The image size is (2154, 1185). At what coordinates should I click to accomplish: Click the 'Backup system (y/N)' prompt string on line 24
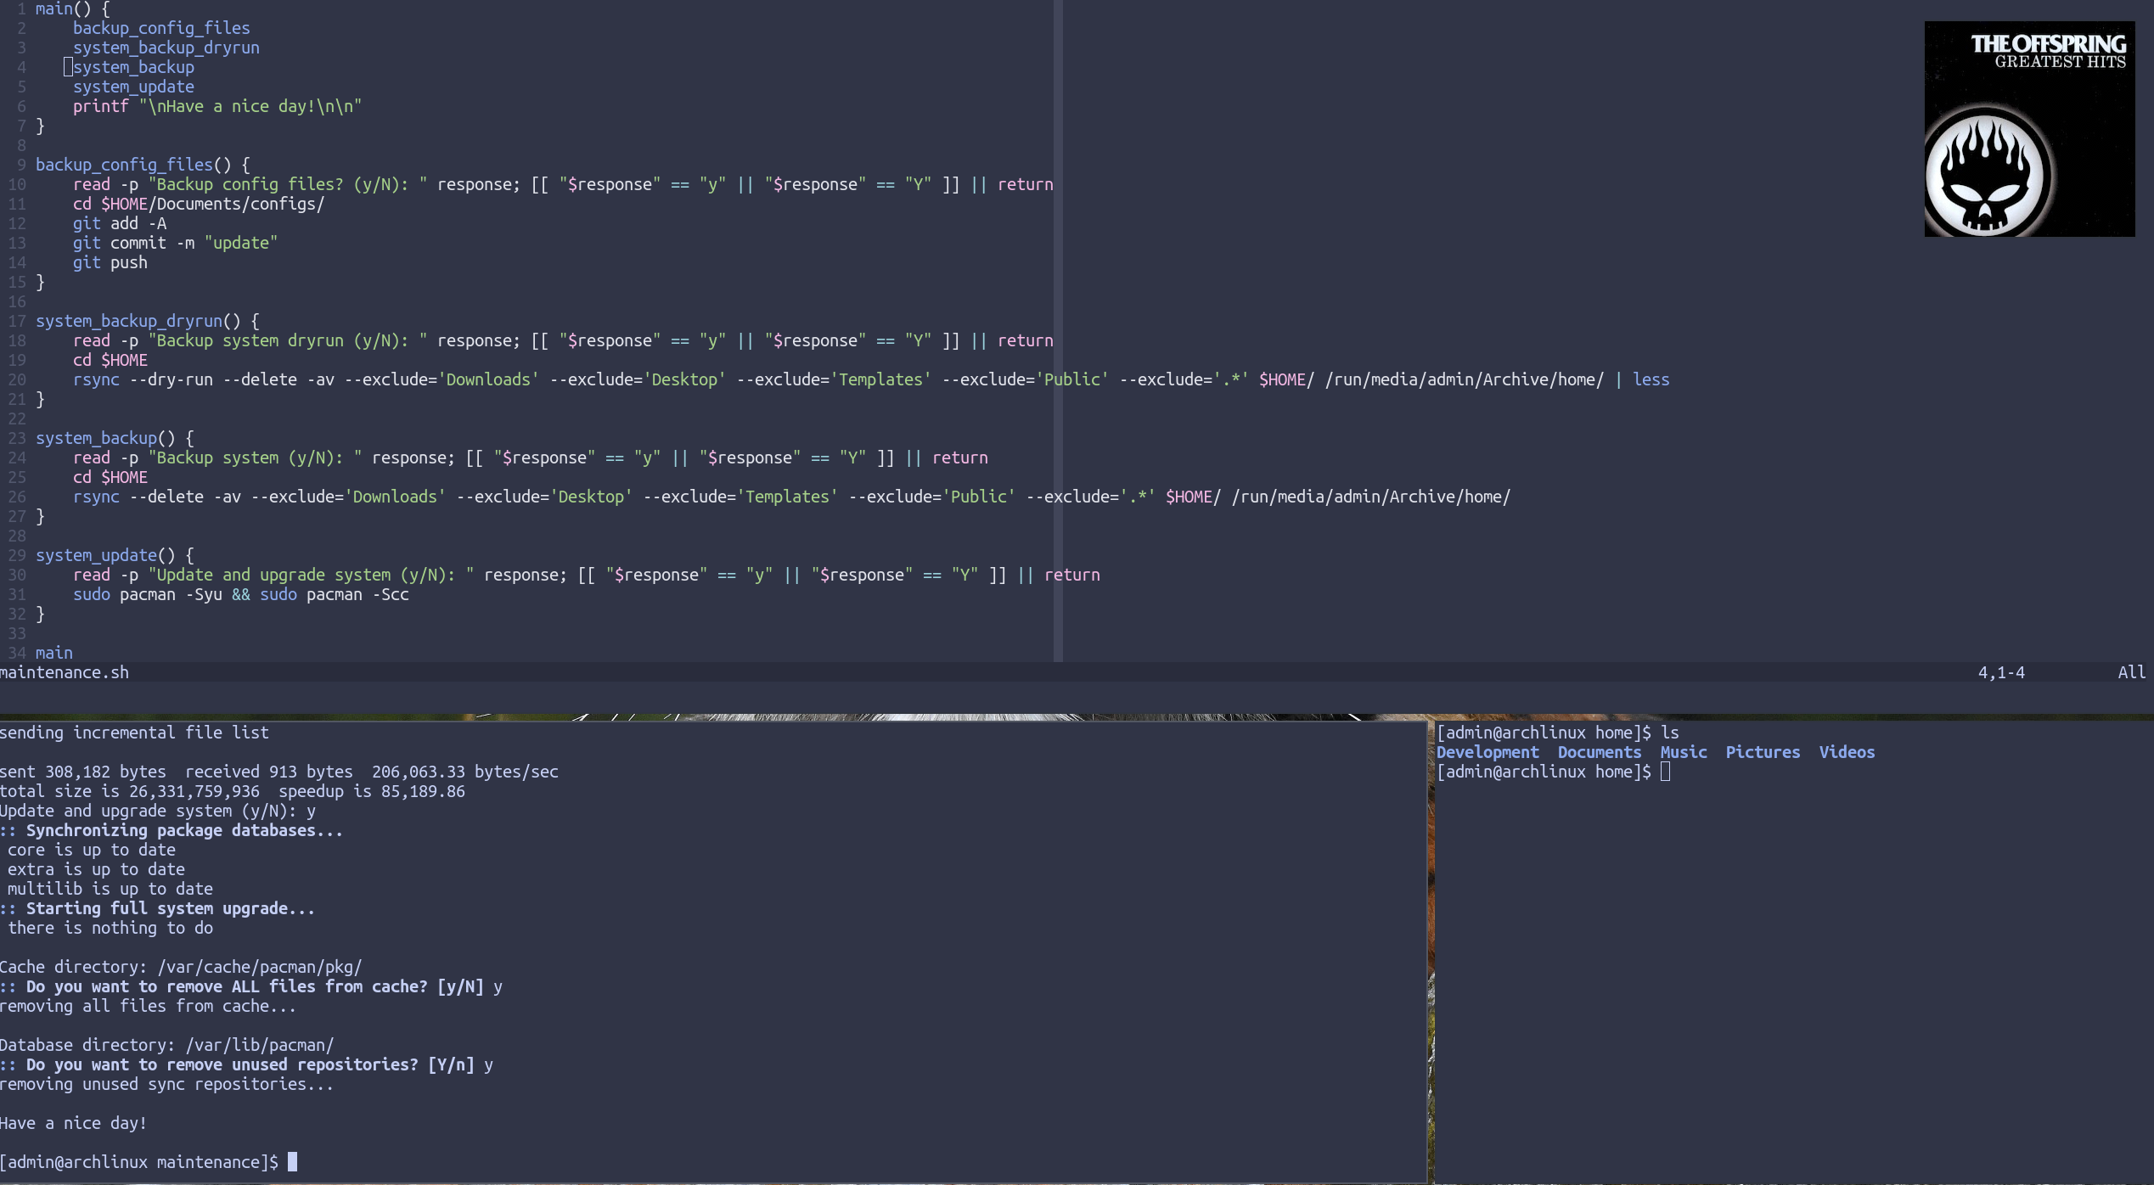(x=255, y=458)
